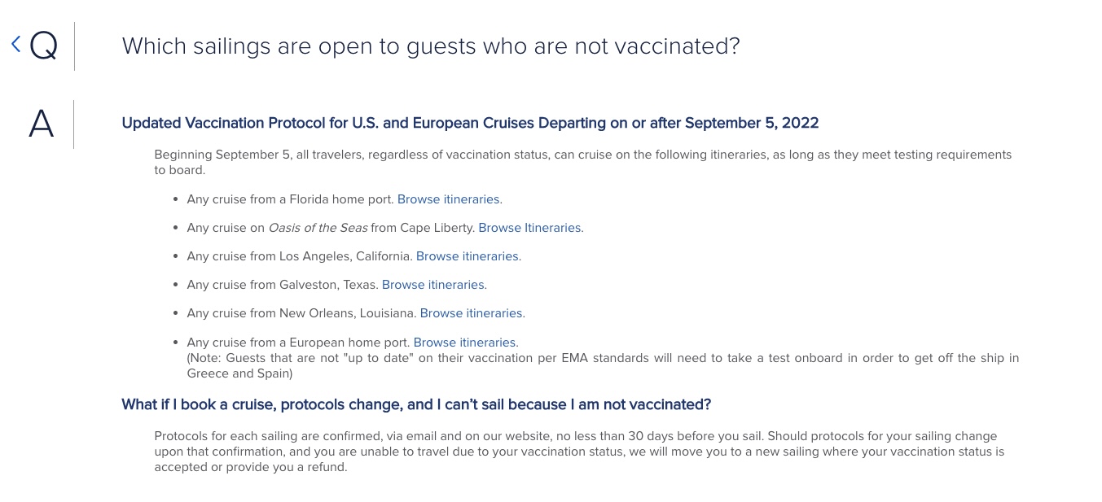The height and width of the screenshot is (502, 1102).
Task: Click 'Any cruise from Galveston, Texas' text
Action: [x=283, y=285]
